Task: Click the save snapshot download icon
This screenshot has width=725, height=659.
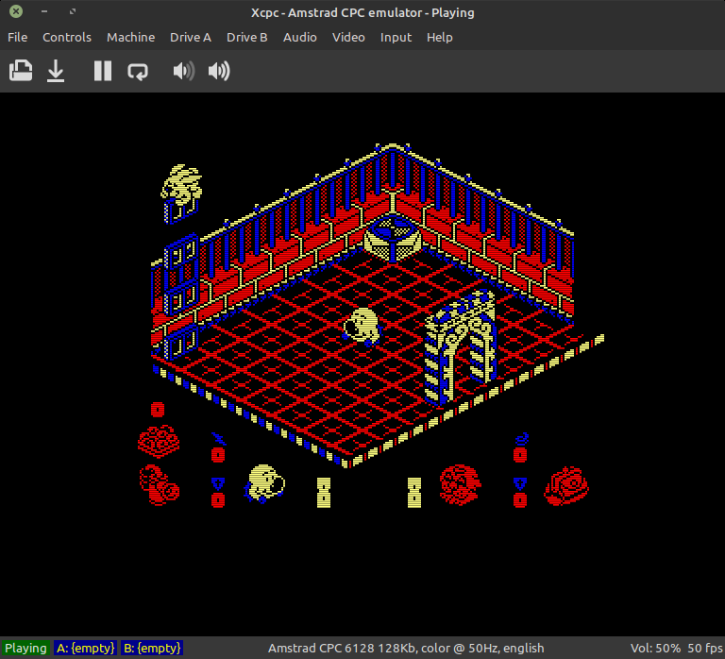Action: click(x=56, y=71)
